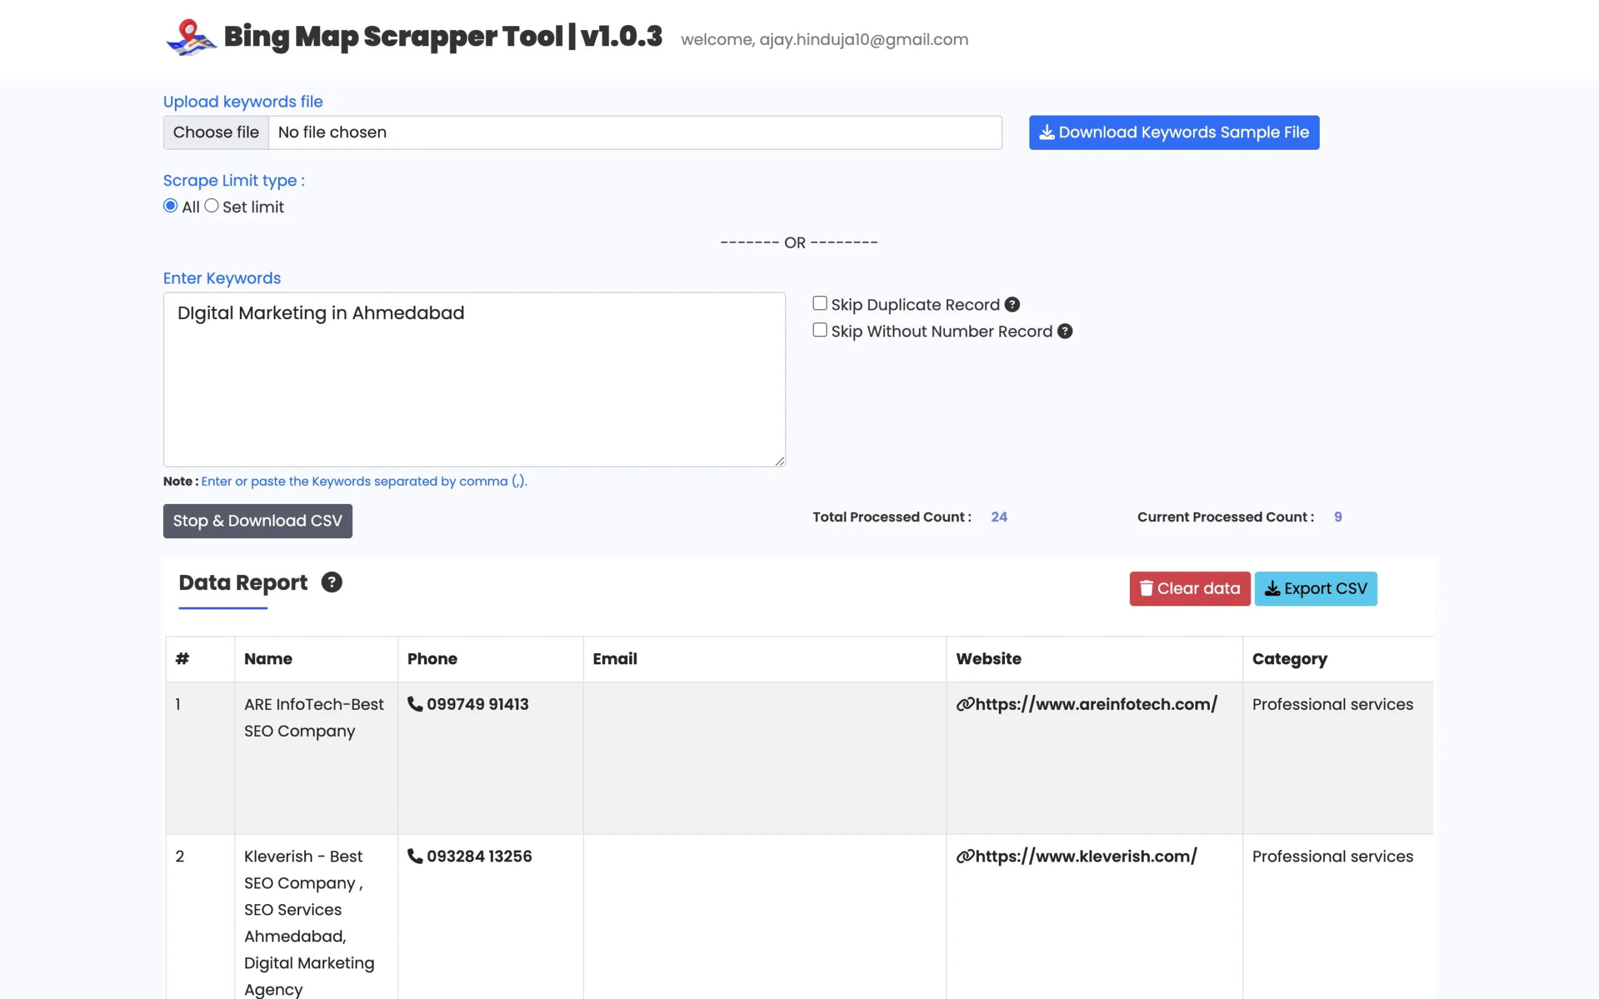Click the Choose file button

pyautogui.click(x=215, y=132)
